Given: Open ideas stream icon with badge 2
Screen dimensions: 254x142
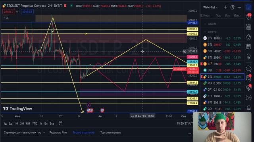Looking at the screenshot, I should click(249, 88).
